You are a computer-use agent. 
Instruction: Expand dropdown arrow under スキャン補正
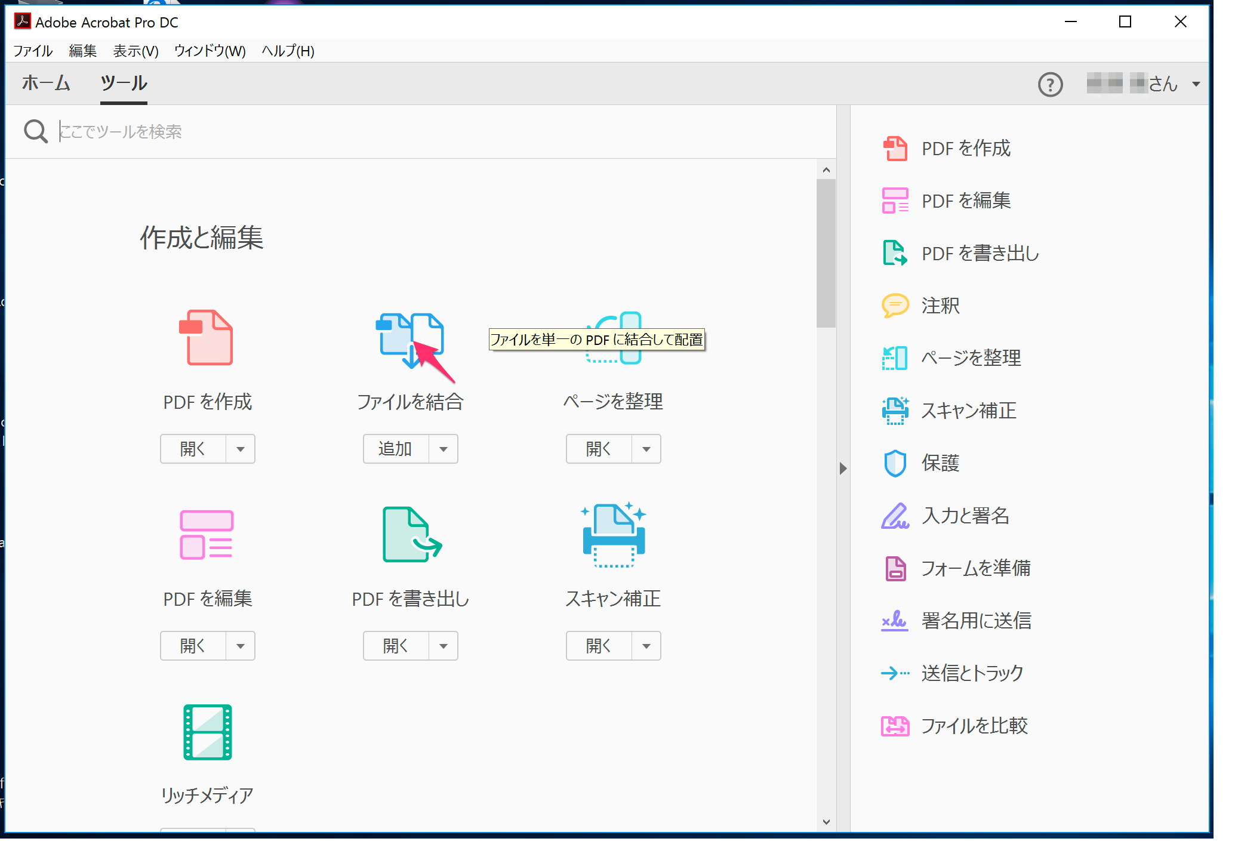(646, 646)
